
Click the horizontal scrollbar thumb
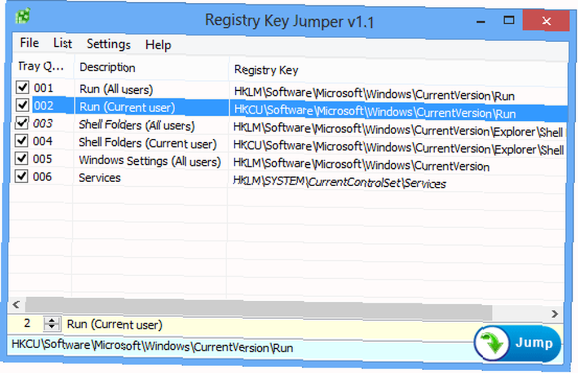click(x=258, y=308)
